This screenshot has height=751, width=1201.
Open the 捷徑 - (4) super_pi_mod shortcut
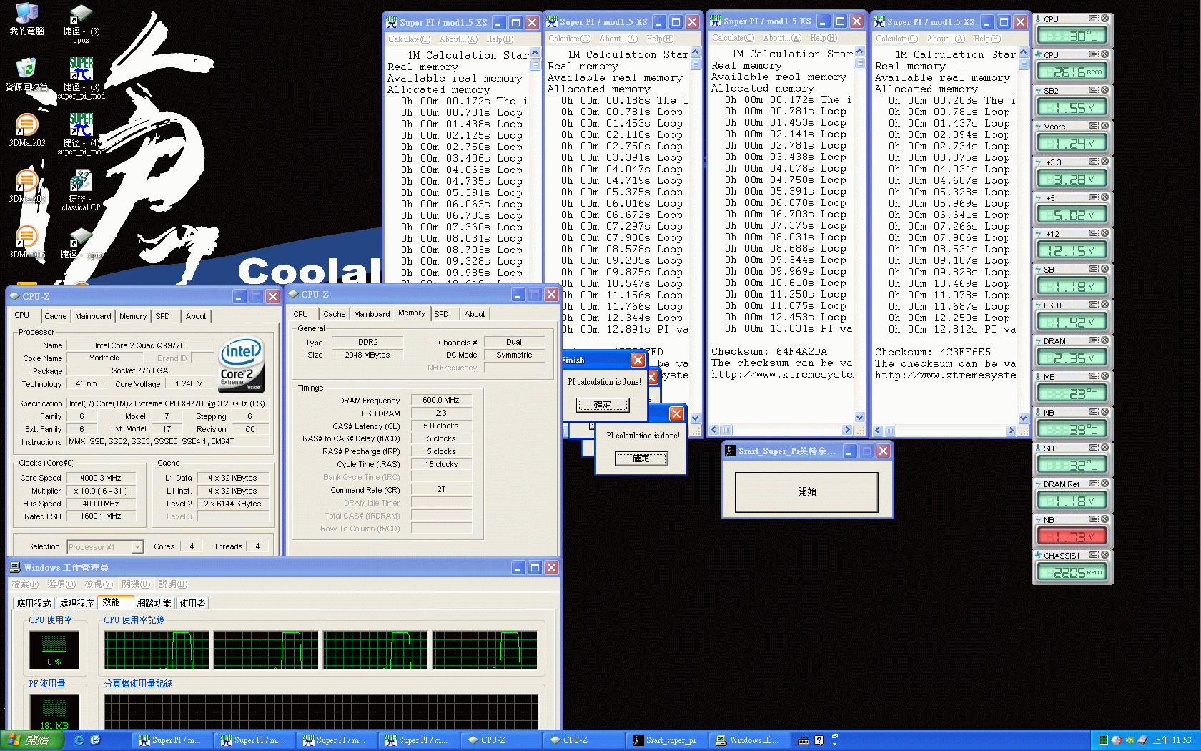[x=81, y=134]
